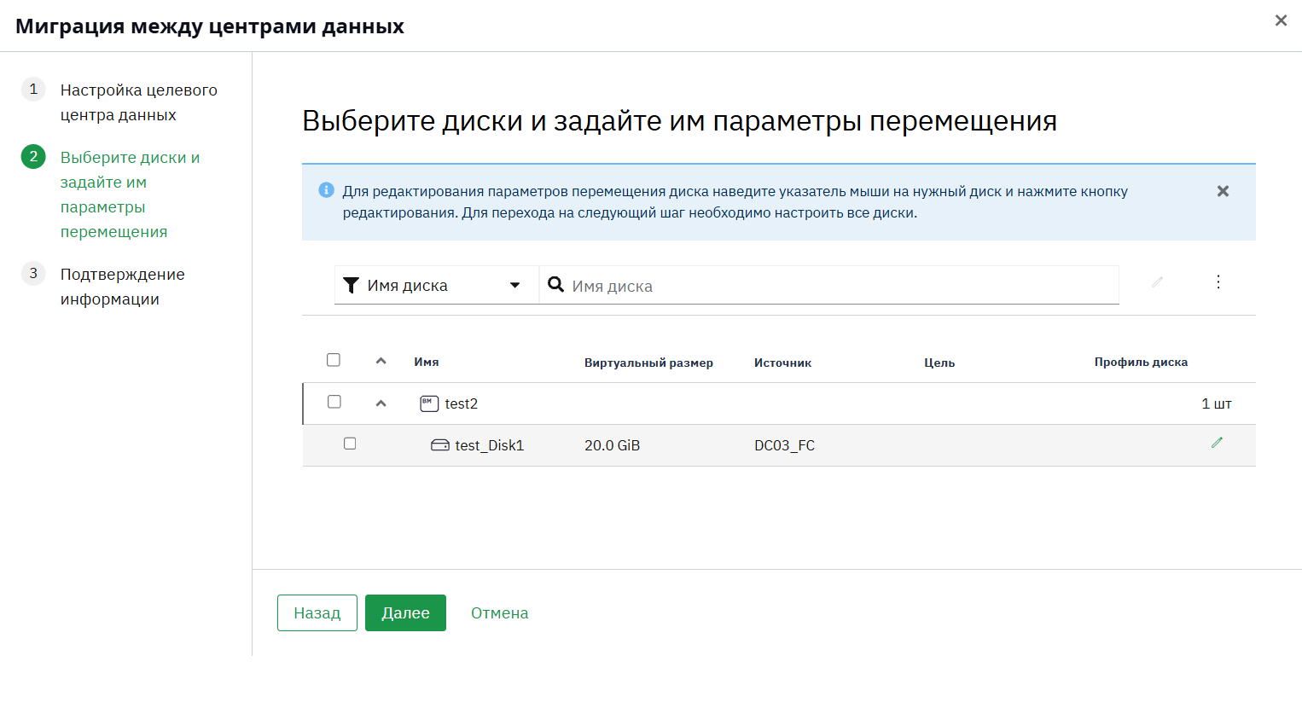The height and width of the screenshot is (708, 1302).
Task: Click step number 3 circle
Action: pos(33,273)
